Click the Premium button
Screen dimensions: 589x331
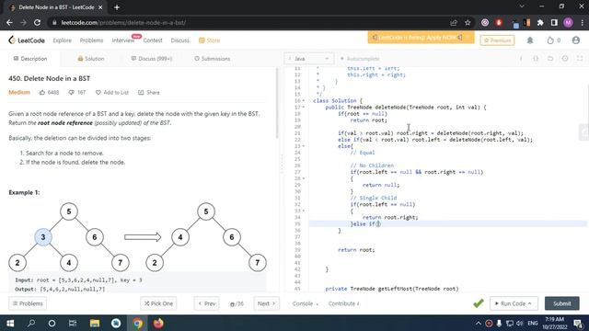(497, 40)
